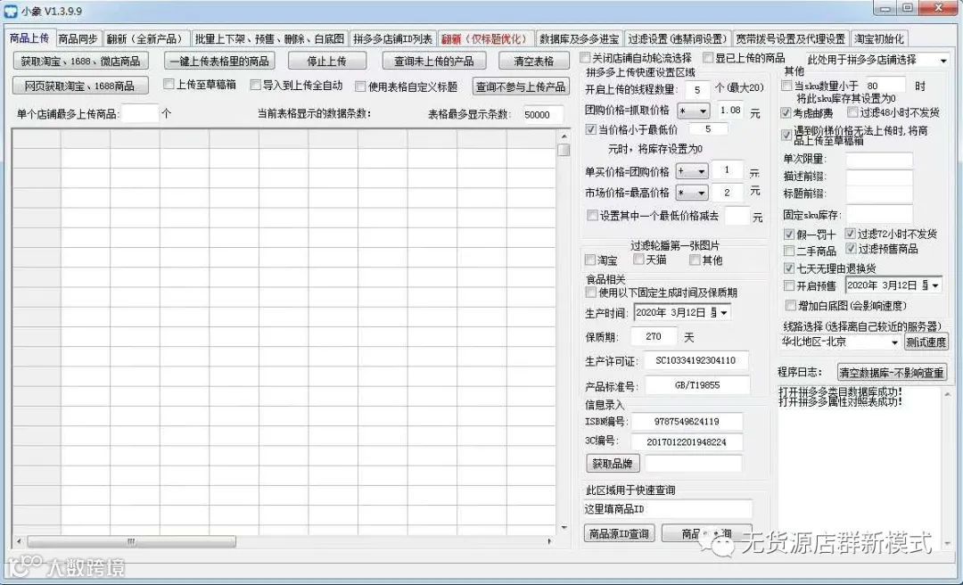Click table scrollbar left arrow
Image resolution: width=963 pixels, height=585 pixels.
[20, 541]
